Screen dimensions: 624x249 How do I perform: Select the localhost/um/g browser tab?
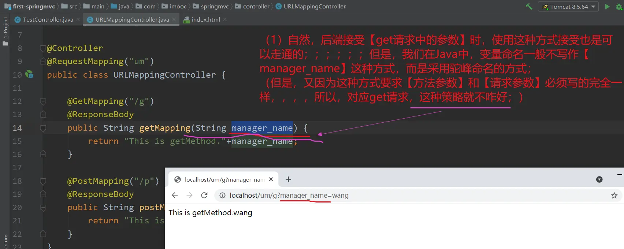[223, 179]
